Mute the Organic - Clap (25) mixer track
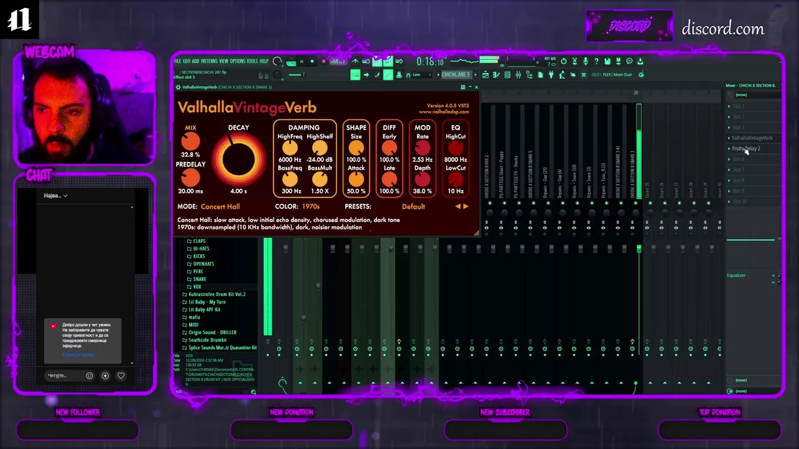This screenshot has height=449, width=799. (x=547, y=203)
